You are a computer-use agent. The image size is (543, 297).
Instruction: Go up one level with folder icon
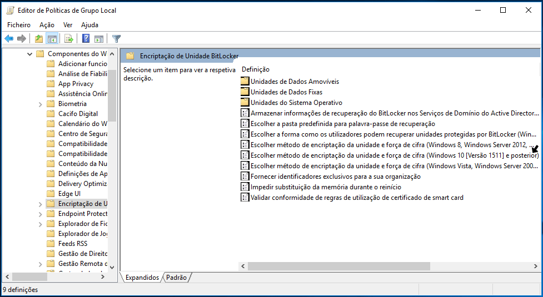pyautogui.click(x=39, y=39)
